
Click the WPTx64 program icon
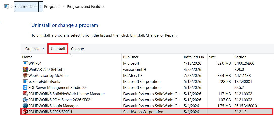click(25, 63)
